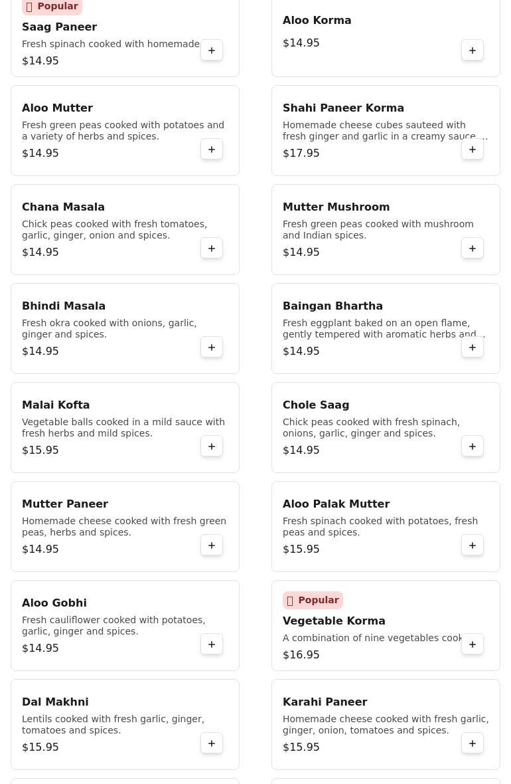Add Saag Paneer to the order
511x784 pixels.
(x=212, y=50)
